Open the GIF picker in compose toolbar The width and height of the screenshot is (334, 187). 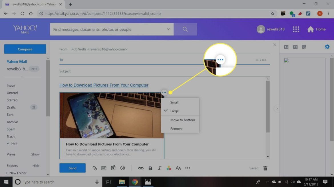[x=104, y=168]
